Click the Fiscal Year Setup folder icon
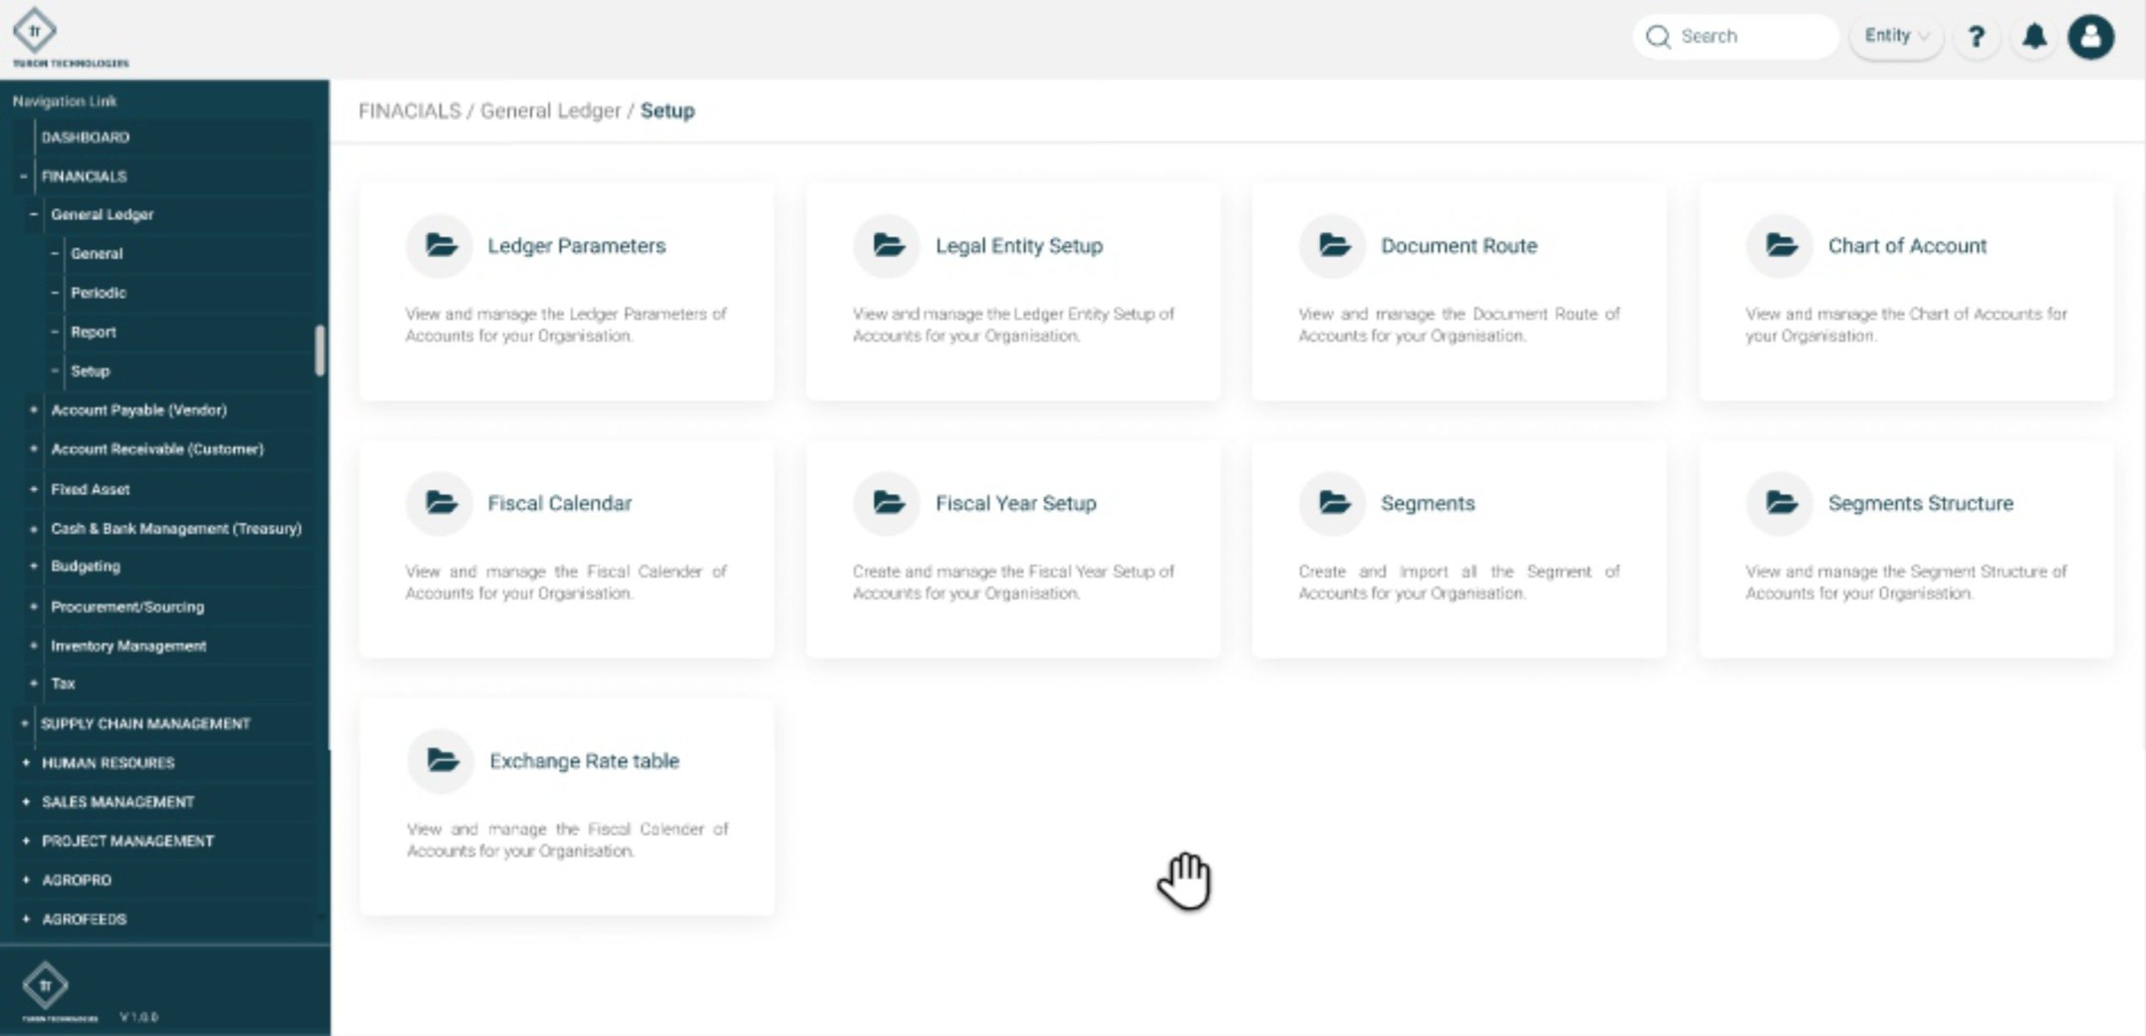Viewport: 2146px width, 1036px height. [x=888, y=503]
